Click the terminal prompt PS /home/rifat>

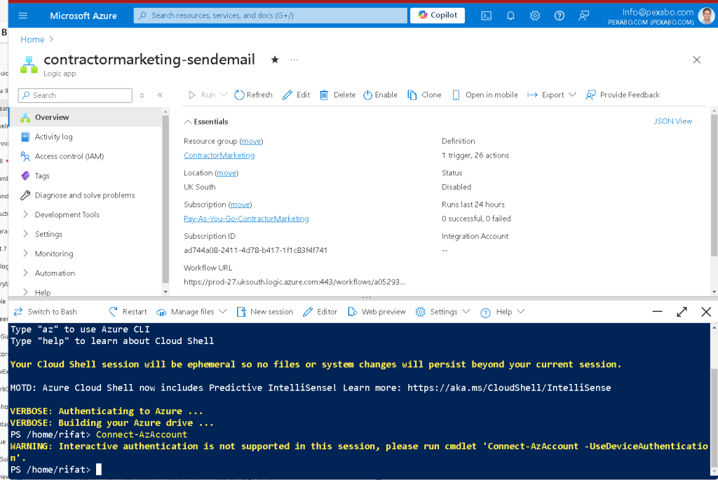50,469
